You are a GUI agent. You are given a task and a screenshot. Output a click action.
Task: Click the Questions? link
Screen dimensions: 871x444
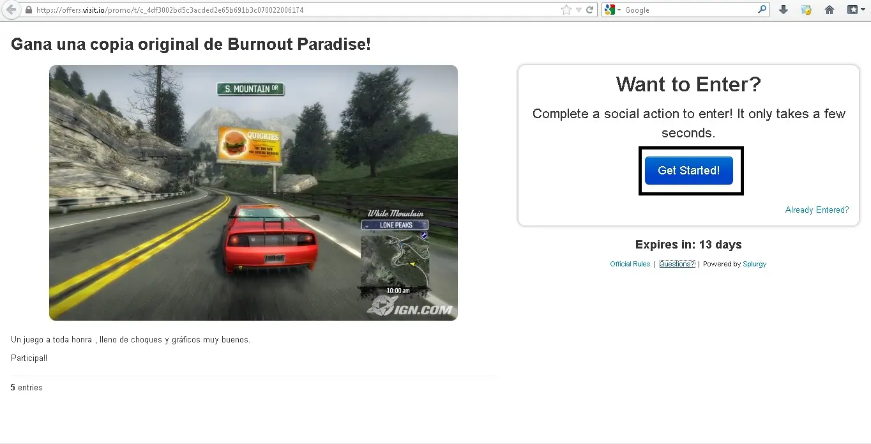click(x=677, y=264)
